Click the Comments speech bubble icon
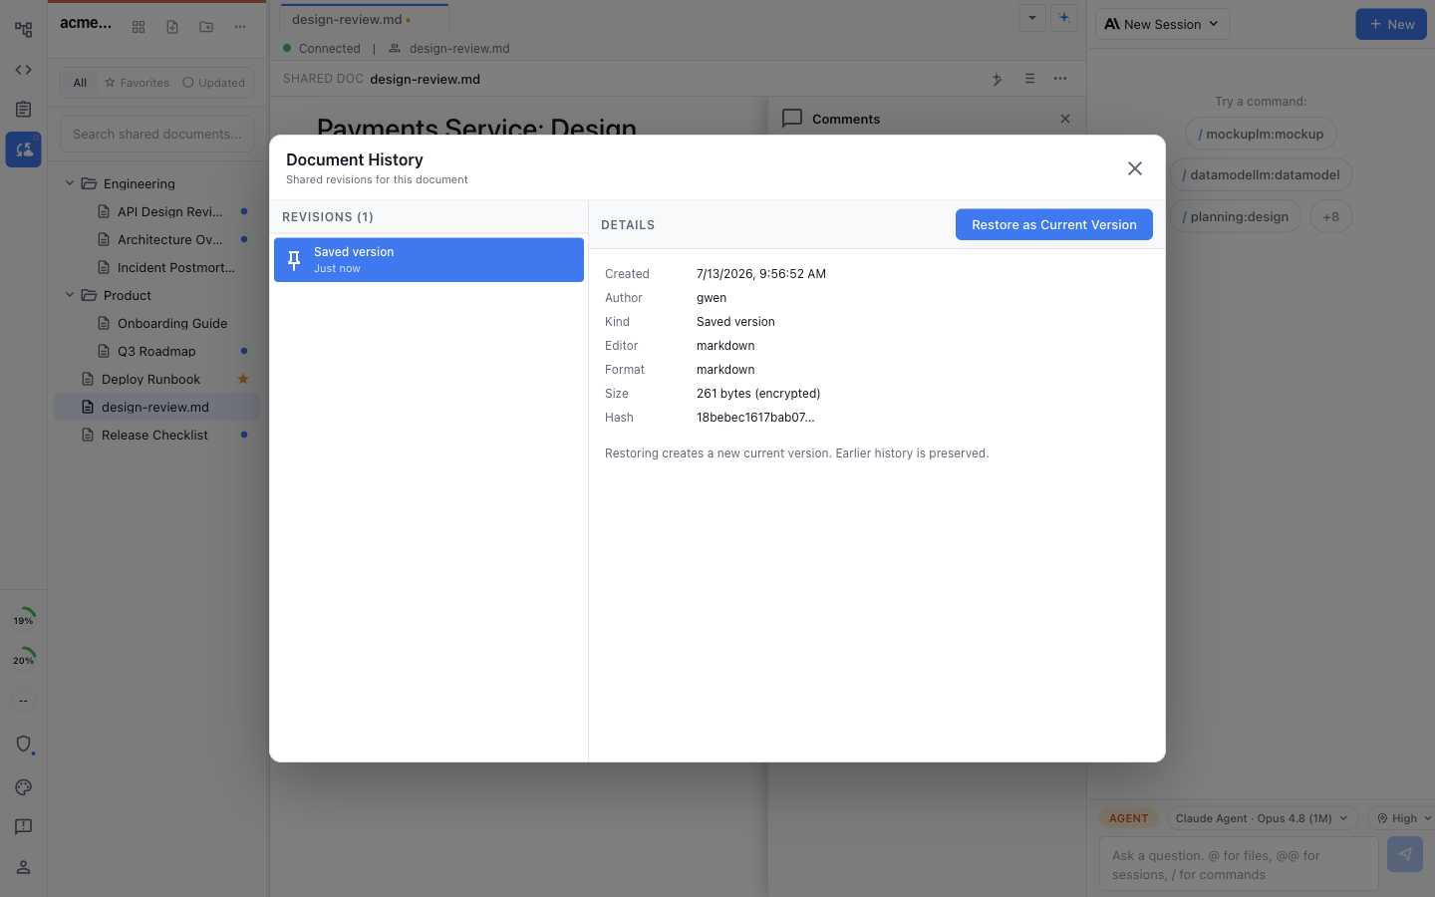Screen dimensions: 1435x897 [792, 119]
